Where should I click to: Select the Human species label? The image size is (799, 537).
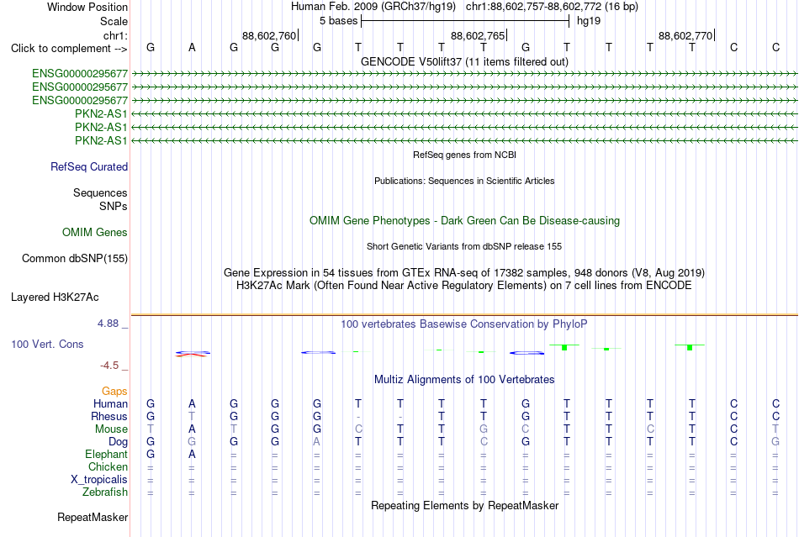(x=110, y=403)
